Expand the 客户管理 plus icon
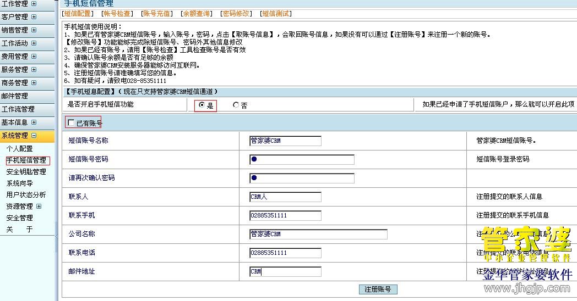The image size is (577, 301). [34, 16]
